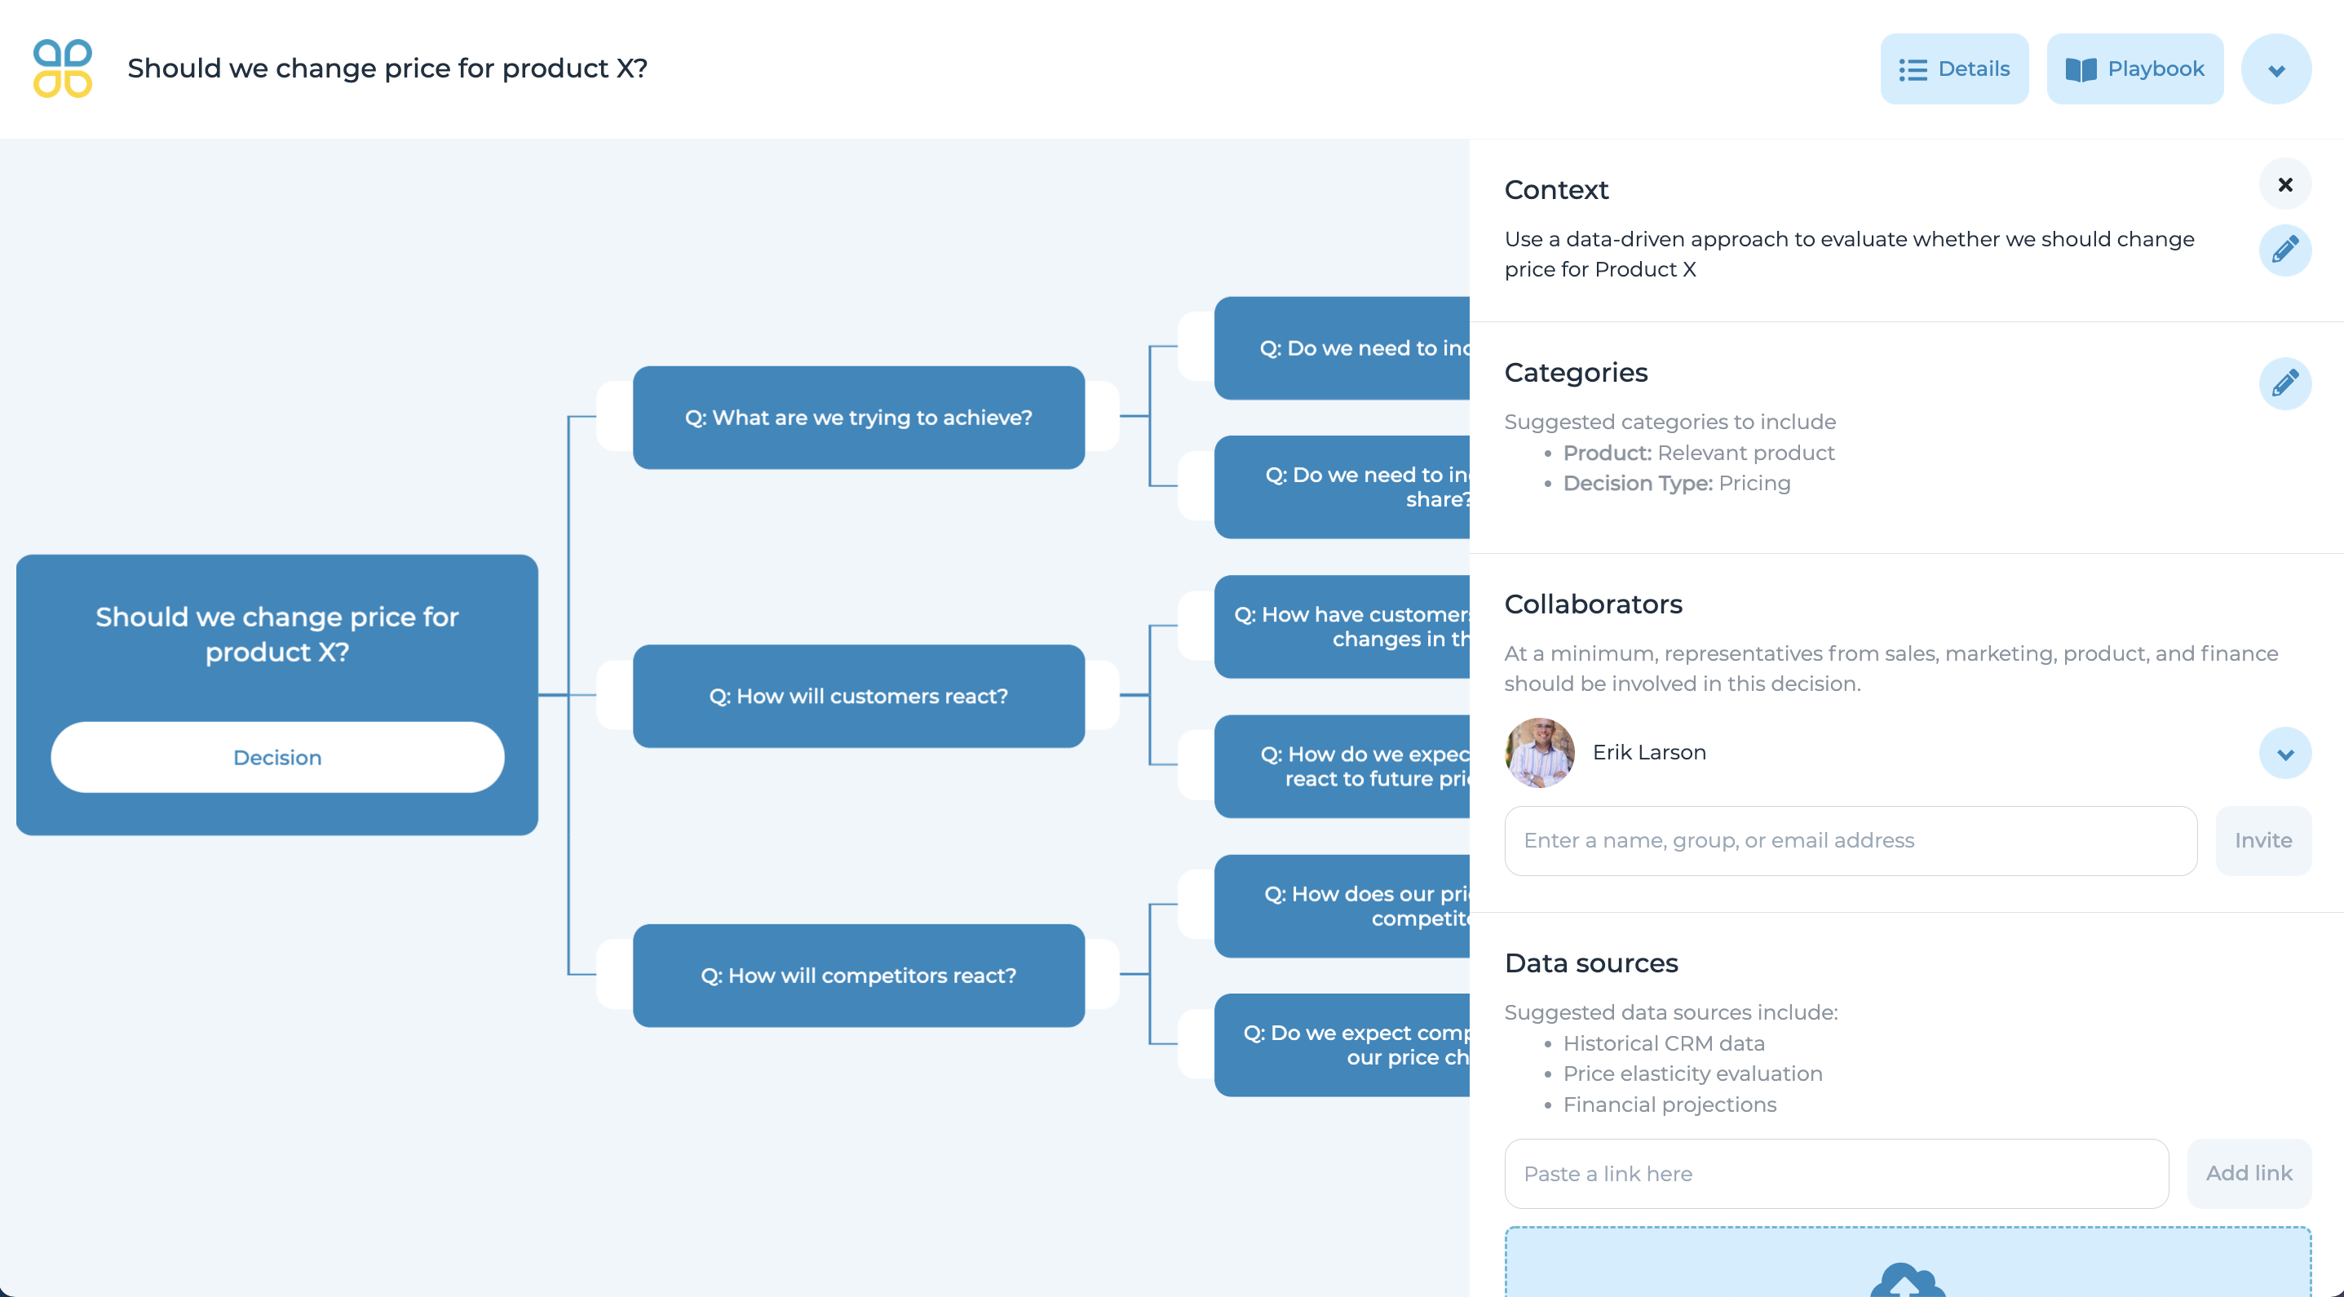Viewport: 2344px width, 1297px height.
Task: Focus the Paste a link here field
Action: [1835, 1173]
